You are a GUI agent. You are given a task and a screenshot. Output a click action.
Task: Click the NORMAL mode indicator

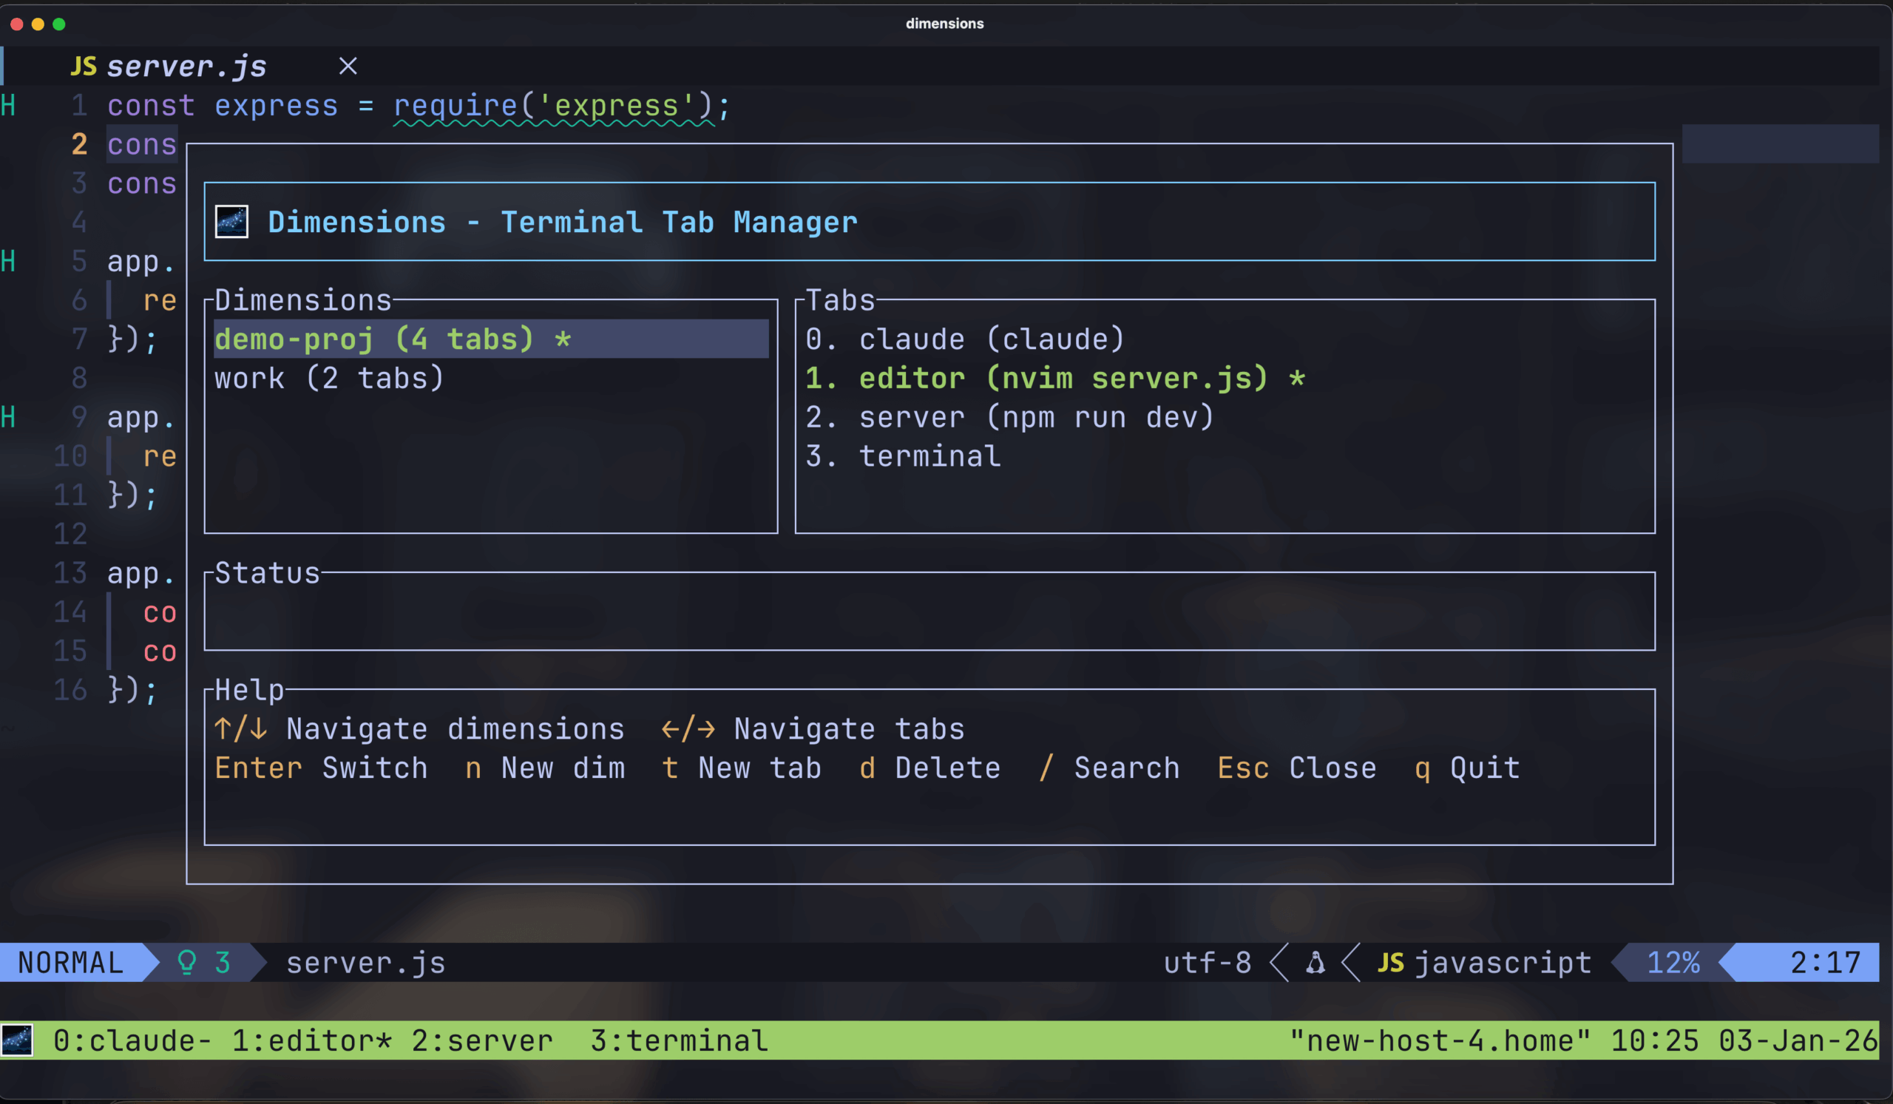70,962
